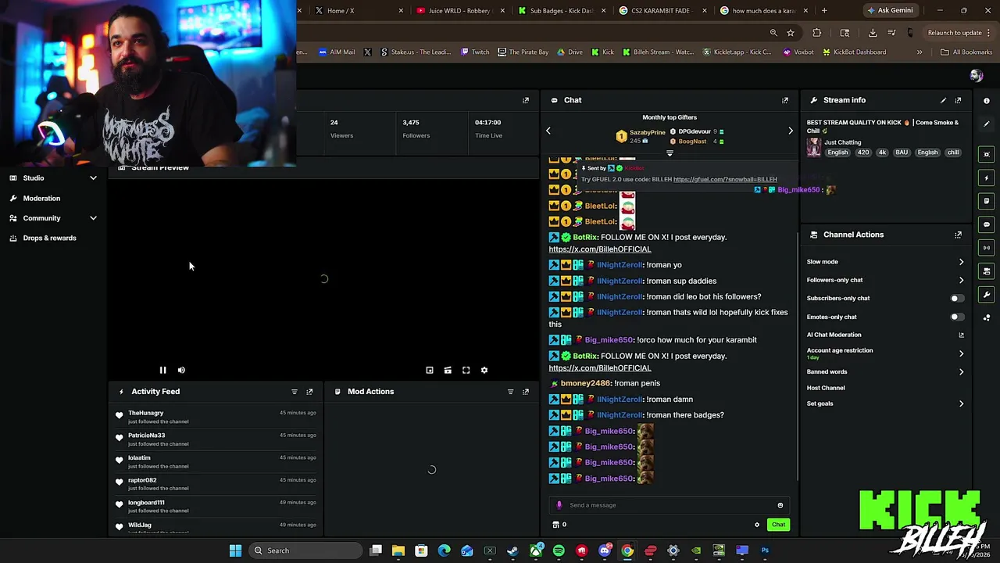This screenshot has height=563, width=1000.
Task: Mute the stream preview volume
Action: click(x=181, y=370)
